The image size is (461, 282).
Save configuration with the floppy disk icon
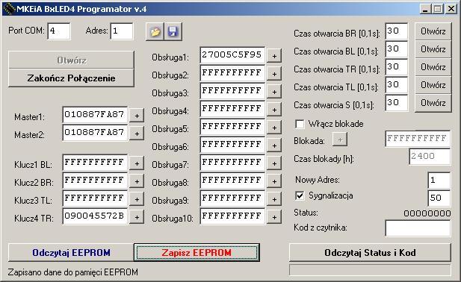click(x=173, y=31)
